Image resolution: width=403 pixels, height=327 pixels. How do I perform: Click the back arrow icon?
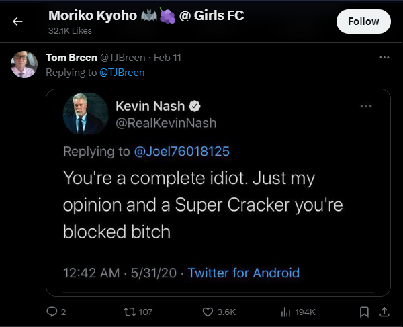click(17, 21)
